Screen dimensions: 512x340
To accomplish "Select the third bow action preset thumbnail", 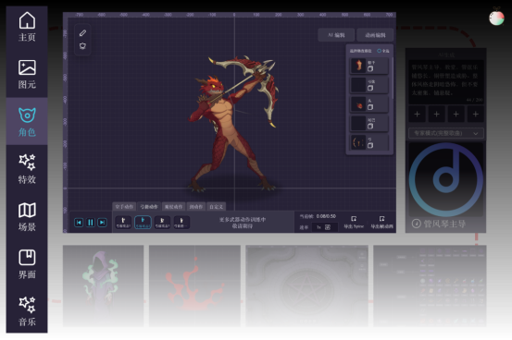I will 162,223.
